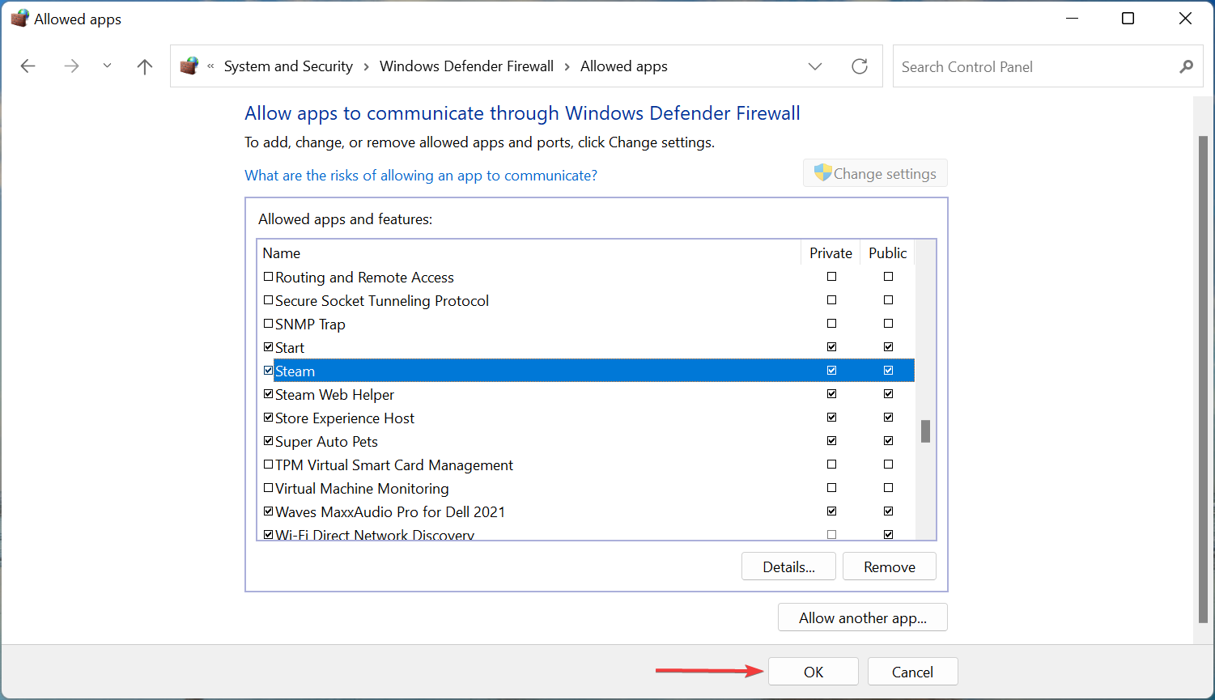Expand chevron after Windows Defender Firewall
The image size is (1215, 700).
pos(567,66)
